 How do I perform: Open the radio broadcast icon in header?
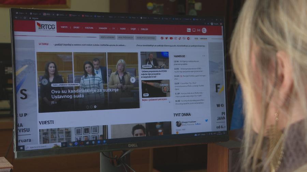pos(199,30)
